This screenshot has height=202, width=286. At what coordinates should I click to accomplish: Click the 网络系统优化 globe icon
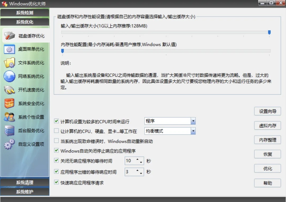(x=9, y=76)
